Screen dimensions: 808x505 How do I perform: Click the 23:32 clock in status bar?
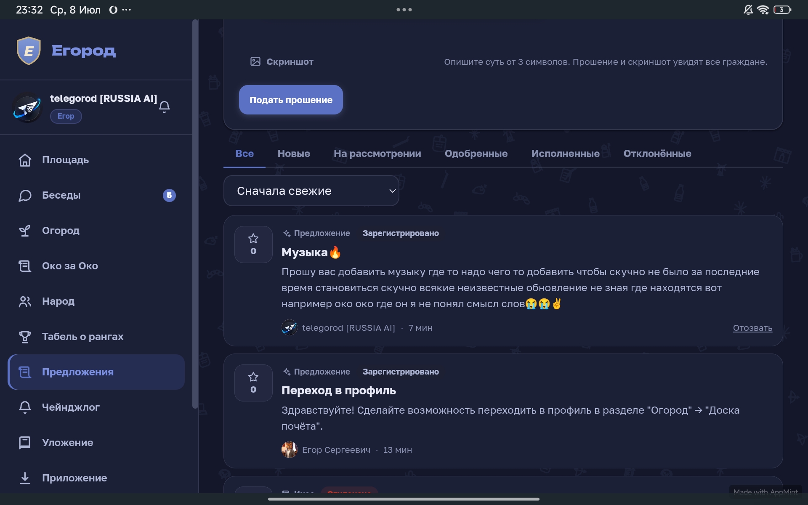pyautogui.click(x=29, y=10)
